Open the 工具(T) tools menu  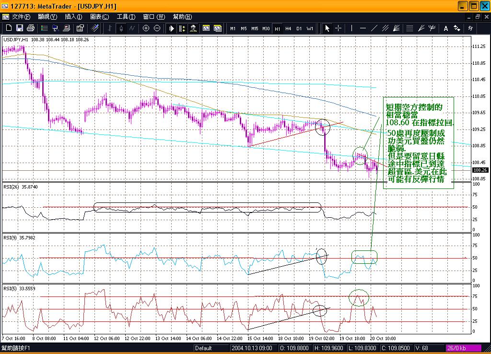click(126, 16)
